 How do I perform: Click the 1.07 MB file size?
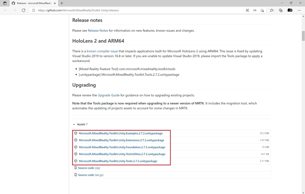264,140
